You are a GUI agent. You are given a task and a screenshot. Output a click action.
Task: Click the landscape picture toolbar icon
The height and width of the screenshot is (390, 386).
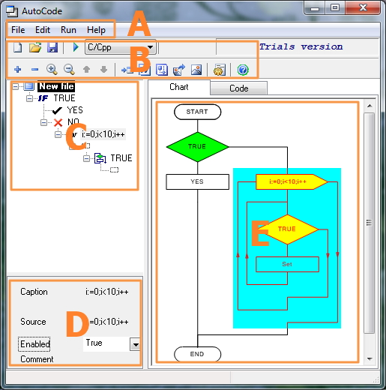point(196,70)
